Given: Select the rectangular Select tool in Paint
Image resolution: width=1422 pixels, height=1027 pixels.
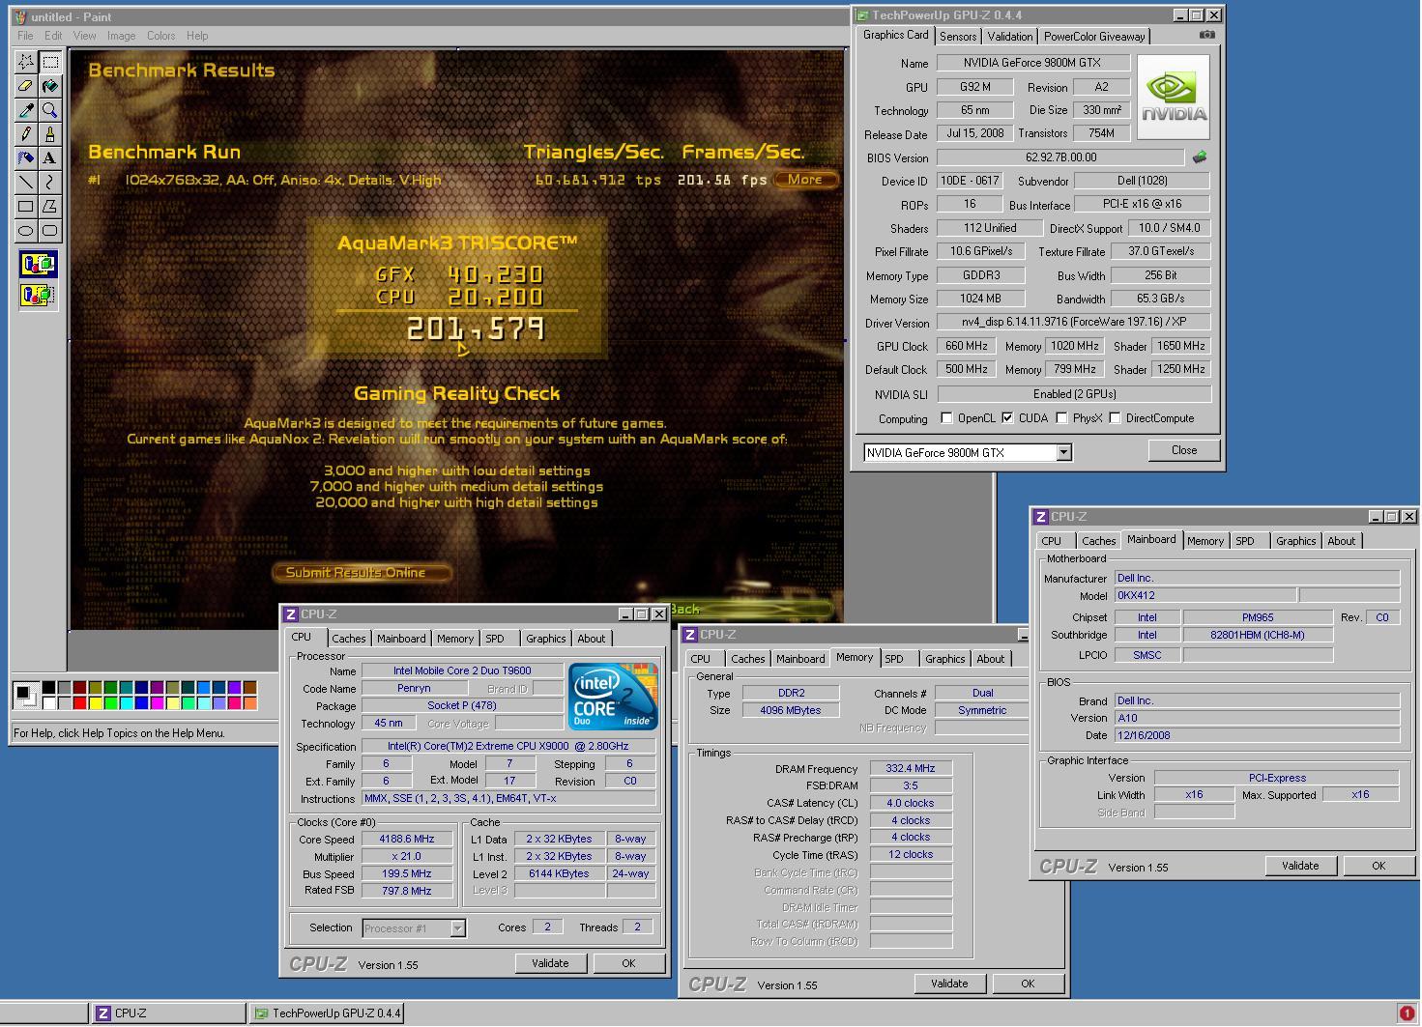Looking at the screenshot, I should [x=50, y=62].
